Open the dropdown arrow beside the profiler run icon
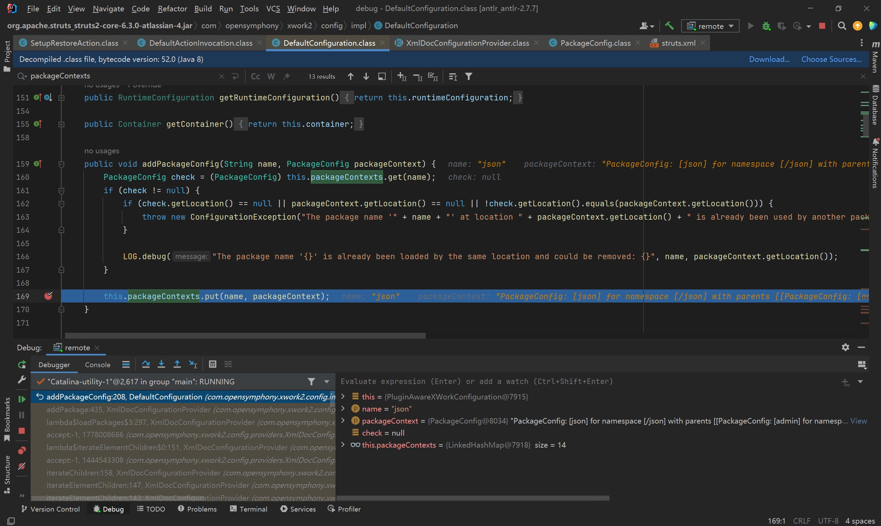881x526 pixels. (x=809, y=26)
